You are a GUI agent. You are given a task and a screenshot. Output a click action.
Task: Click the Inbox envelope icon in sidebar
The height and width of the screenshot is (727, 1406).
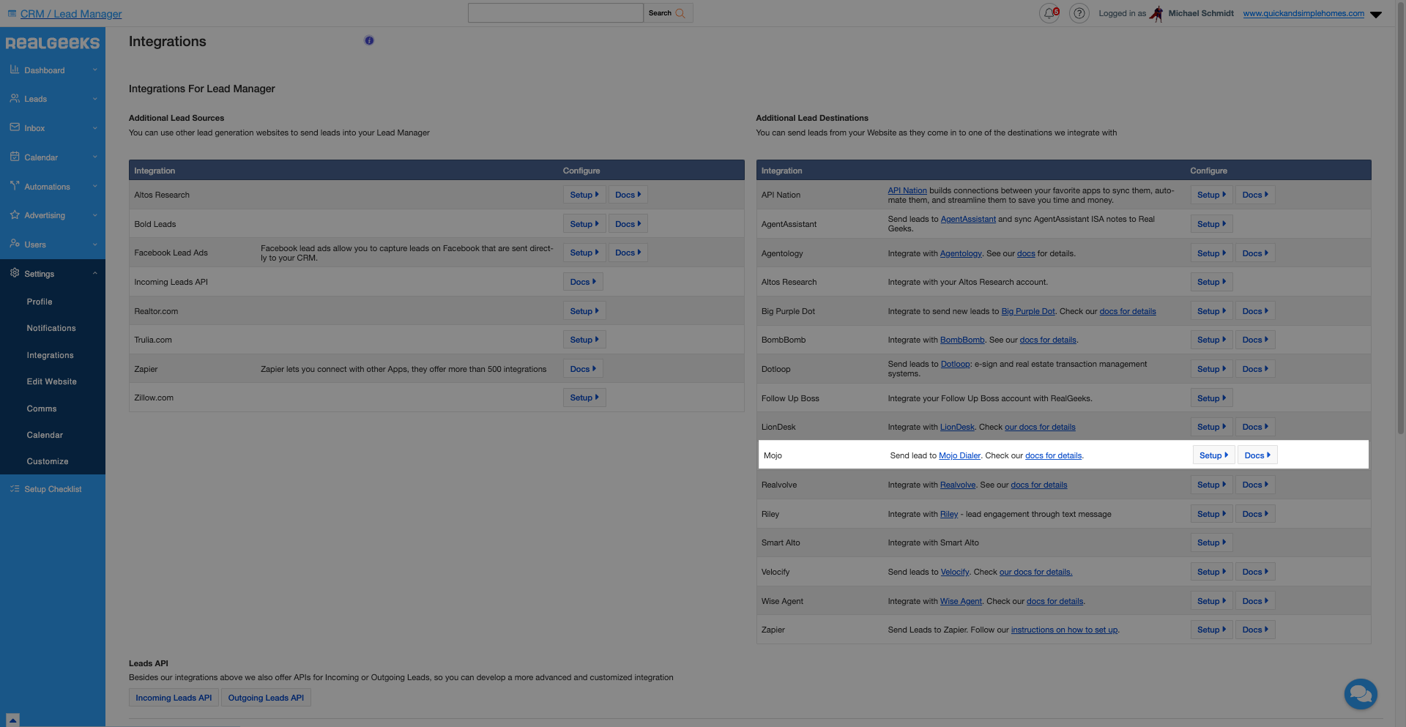pos(15,127)
